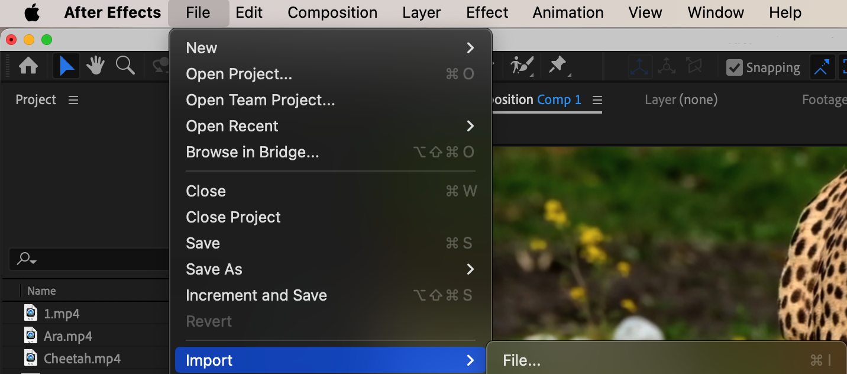Select the Hand tool
This screenshot has height=374, width=847.
click(x=95, y=66)
